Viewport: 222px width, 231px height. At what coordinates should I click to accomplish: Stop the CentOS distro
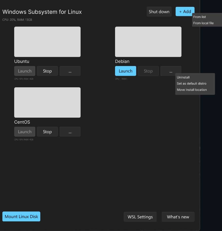[47, 132]
